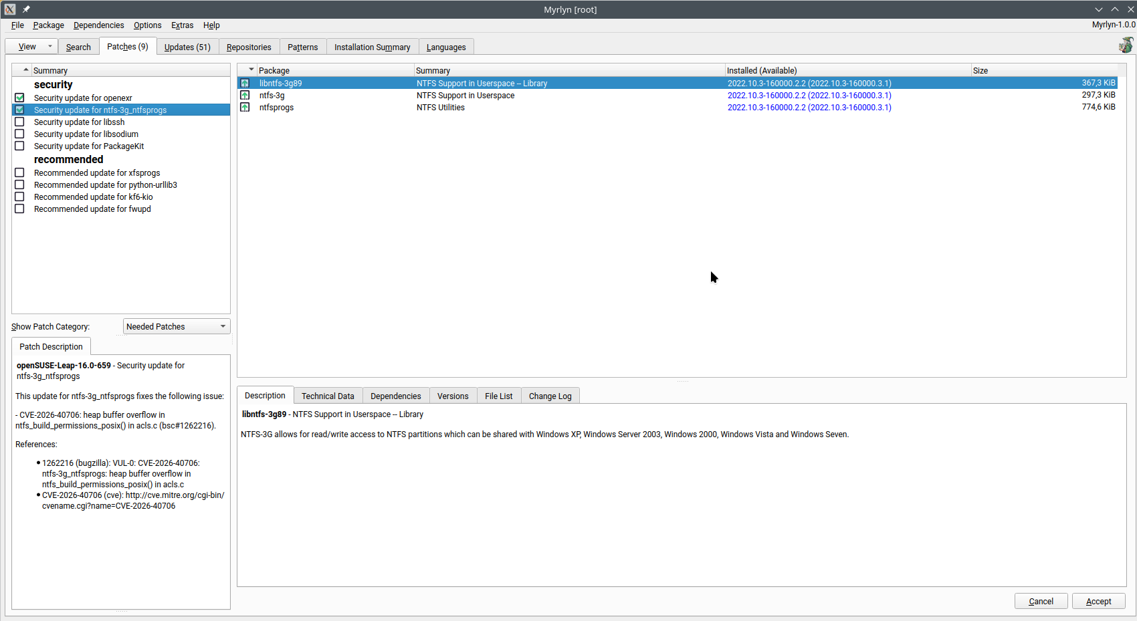
Task: Click the pin window icon in title bar
Action: pyautogui.click(x=26, y=9)
